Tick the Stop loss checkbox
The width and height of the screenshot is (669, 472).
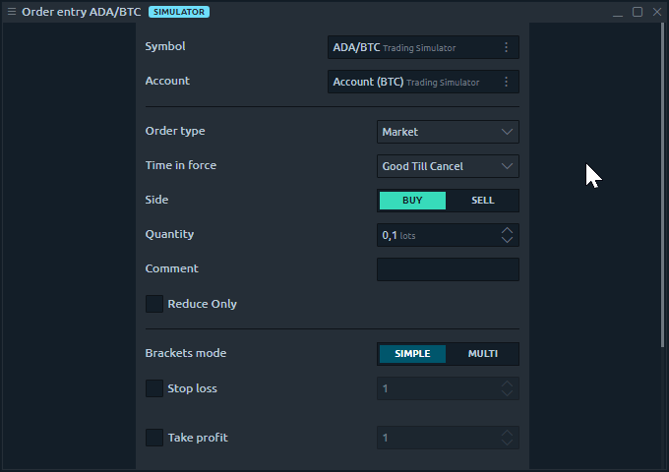pyautogui.click(x=154, y=388)
